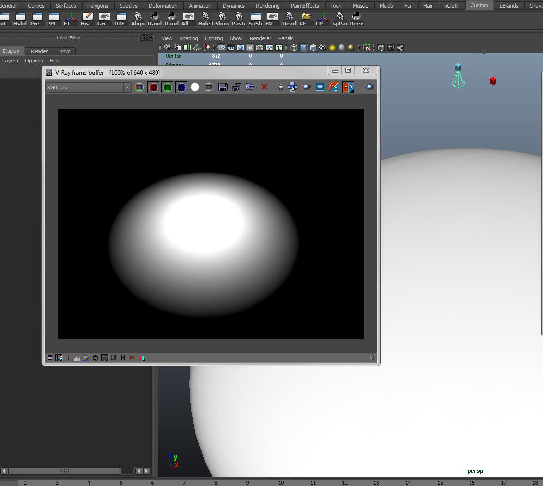Toggle levels correction histogram icon

(x=77, y=358)
